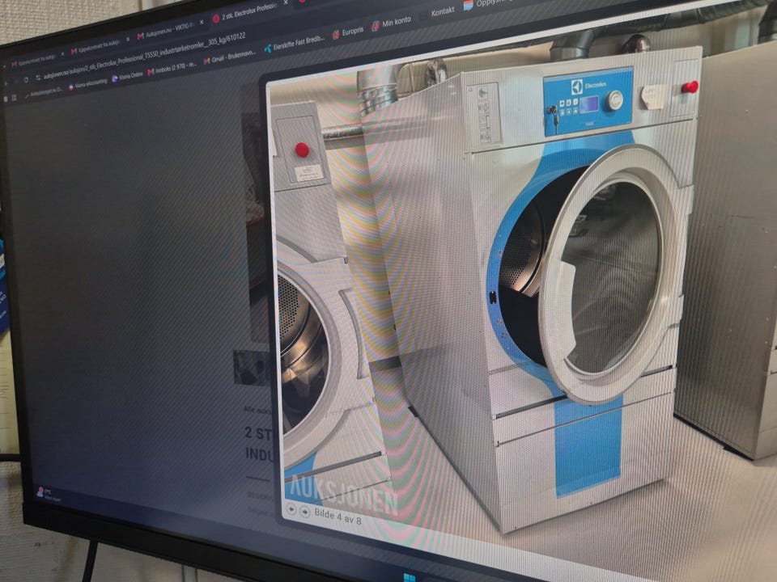The width and height of the screenshot is (777, 582).
Task: Open the second 'Kjøpekontrakt fra auksjon' Gmail tab
Action: pos(96,47)
